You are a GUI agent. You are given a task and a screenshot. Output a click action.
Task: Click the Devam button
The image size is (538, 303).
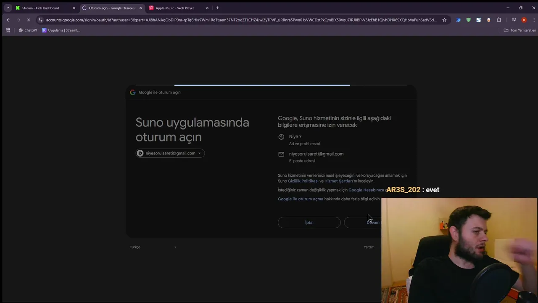[x=363, y=222]
